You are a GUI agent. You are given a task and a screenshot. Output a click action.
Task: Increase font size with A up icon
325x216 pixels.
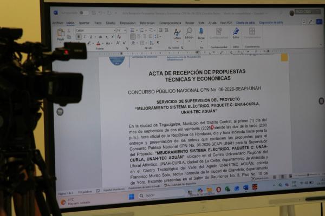[x=118, y=43]
